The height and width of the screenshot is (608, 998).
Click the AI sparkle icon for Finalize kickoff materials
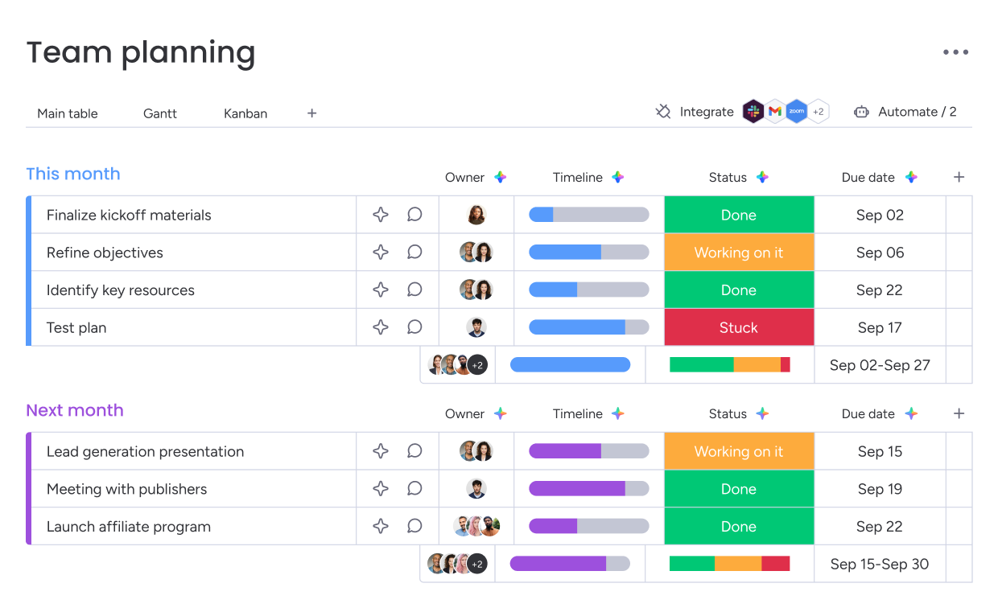(x=381, y=215)
